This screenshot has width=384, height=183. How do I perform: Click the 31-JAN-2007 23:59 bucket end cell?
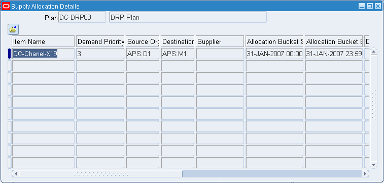click(334, 54)
